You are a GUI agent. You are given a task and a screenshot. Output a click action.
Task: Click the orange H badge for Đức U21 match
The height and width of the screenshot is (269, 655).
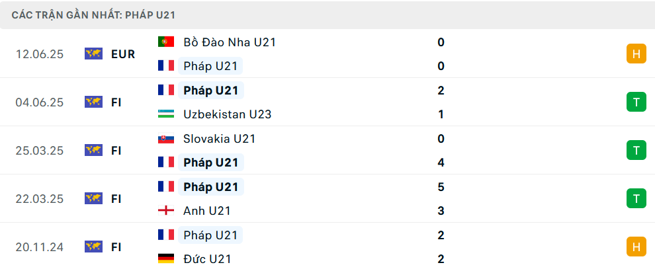[636, 247]
